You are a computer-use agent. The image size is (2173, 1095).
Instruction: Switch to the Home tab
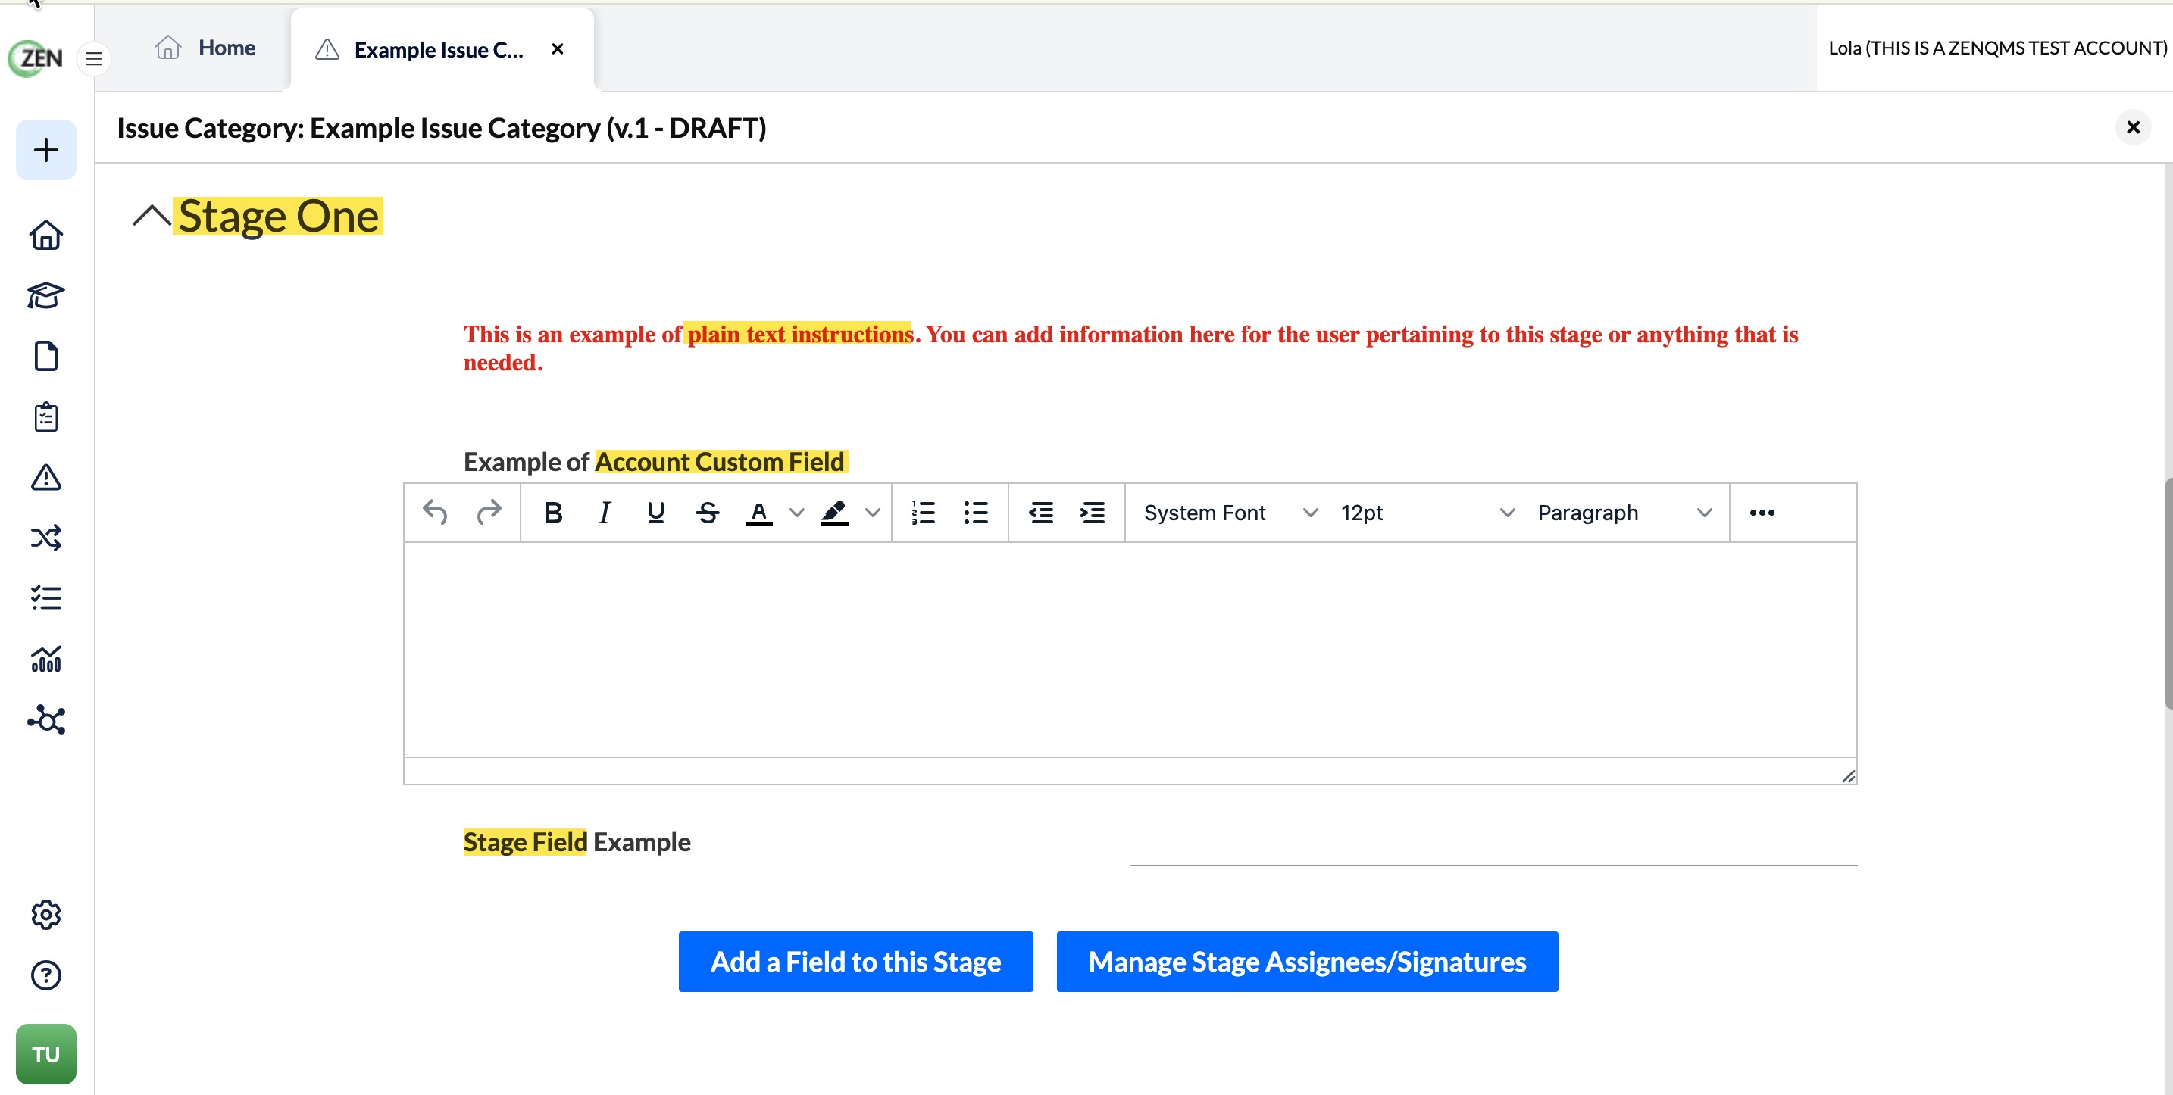point(205,48)
